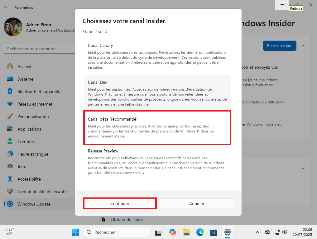Click the Continuer button
This screenshot has height=239, width=317.
(x=120, y=203)
